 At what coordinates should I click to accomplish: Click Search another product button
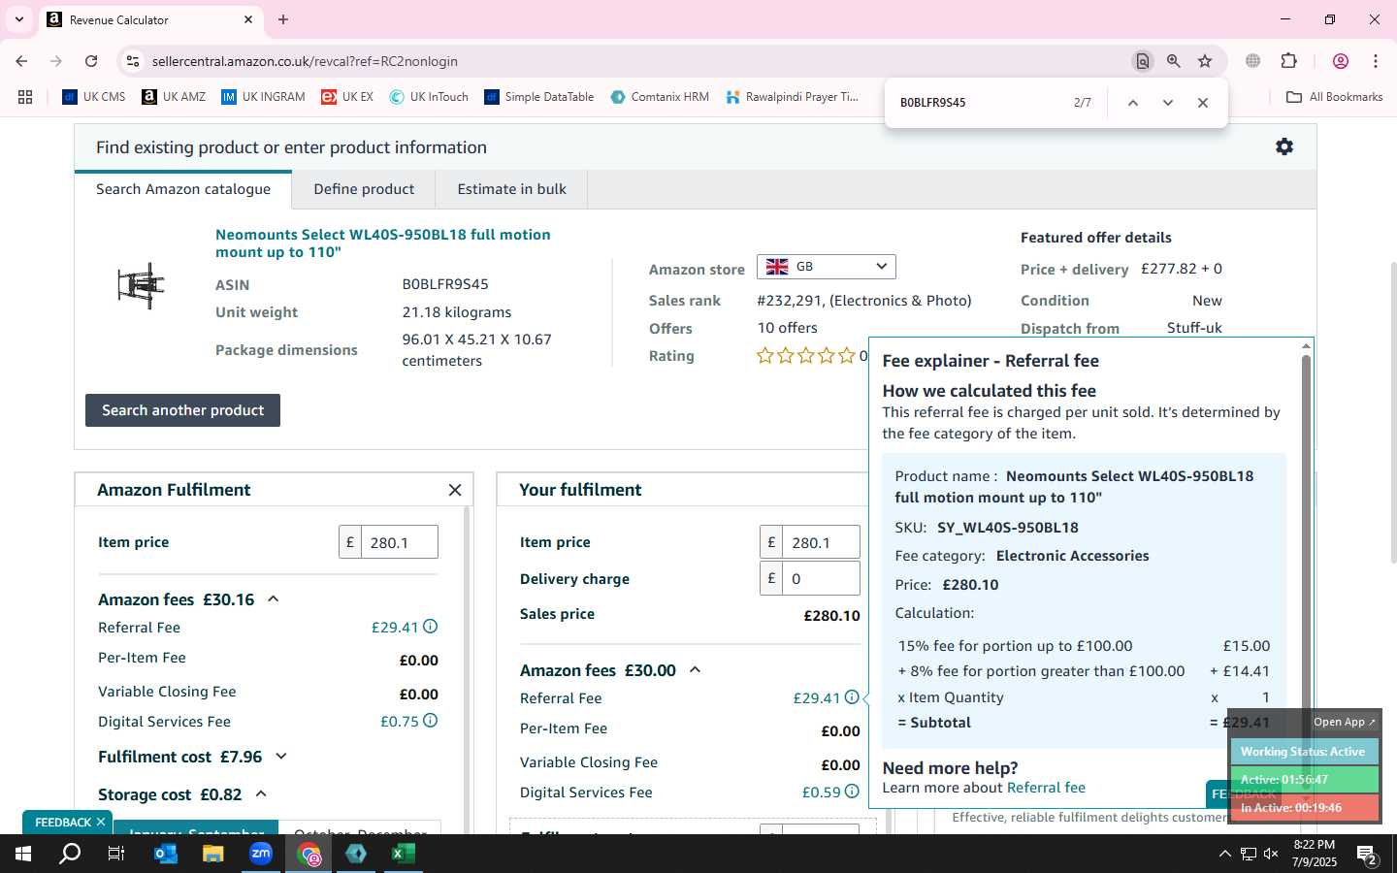click(x=182, y=410)
